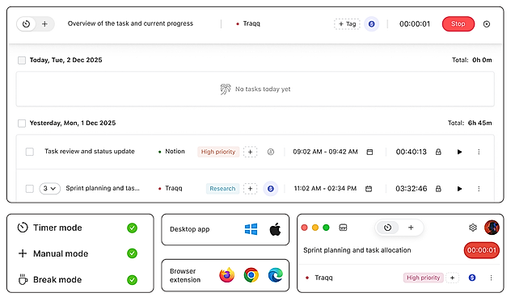Select the 'Sprint planning and tas...' row checkbox

pos(30,189)
